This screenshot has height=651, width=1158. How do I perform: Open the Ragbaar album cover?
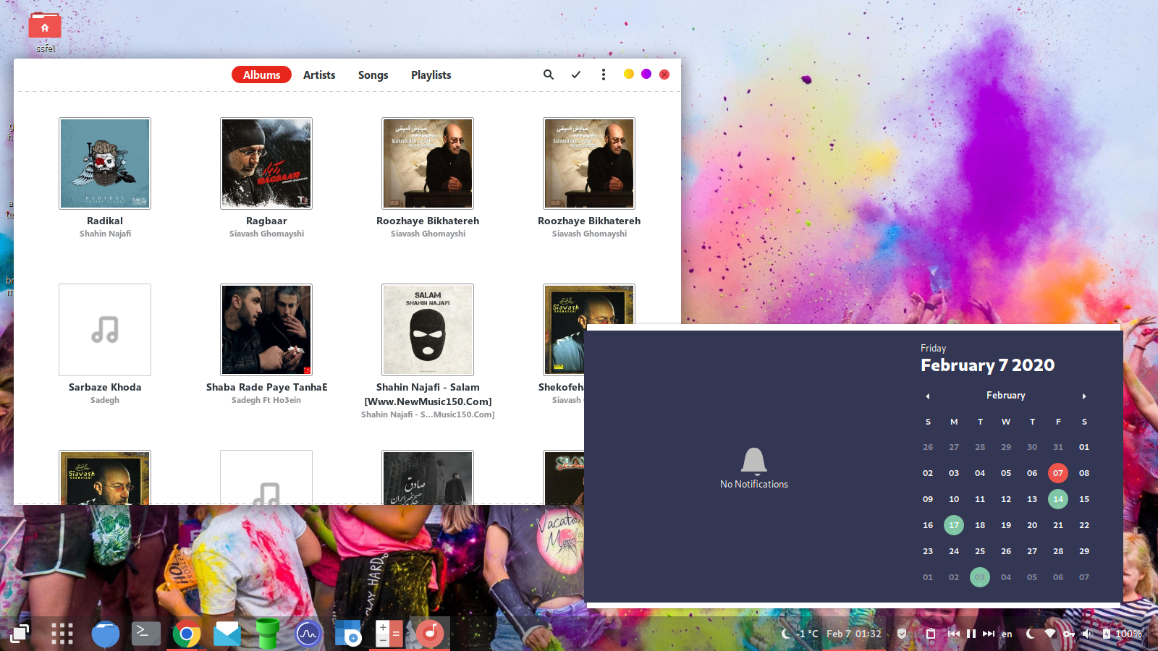[x=266, y=163]
